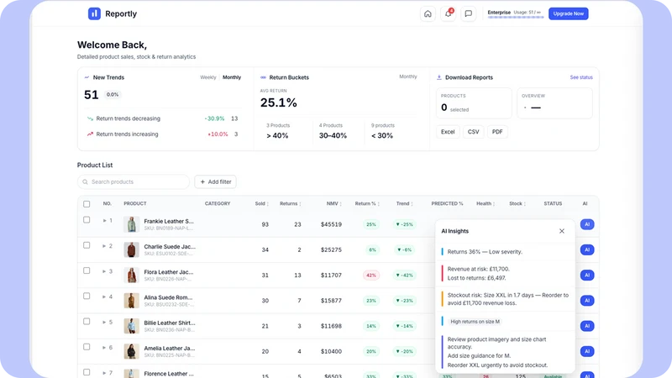Screen dimensions: 672x378
Task: Click the Search products field
Action: [x=134, y=181]
